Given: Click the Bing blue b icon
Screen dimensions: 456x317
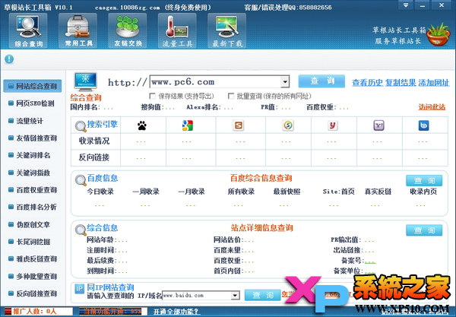Looking at the screenshot, I should (x=424, y=125).
